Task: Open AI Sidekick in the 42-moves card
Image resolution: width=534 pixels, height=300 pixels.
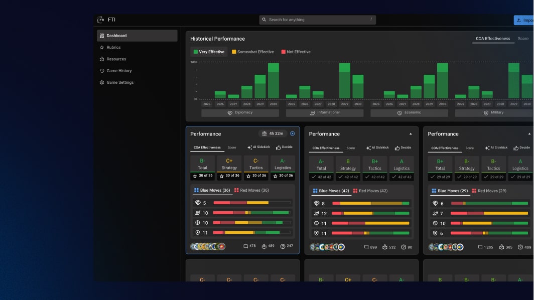Action: (x=377, y=148)
